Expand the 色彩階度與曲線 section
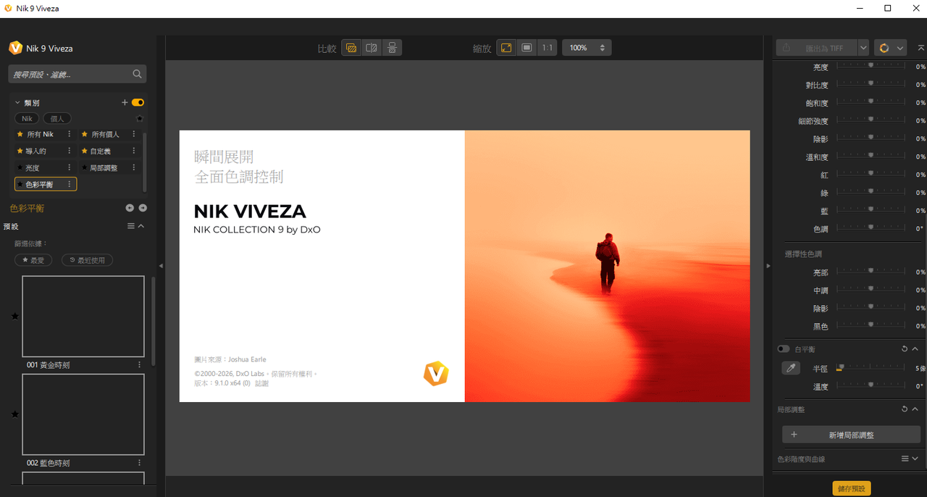 pos(915,459)
